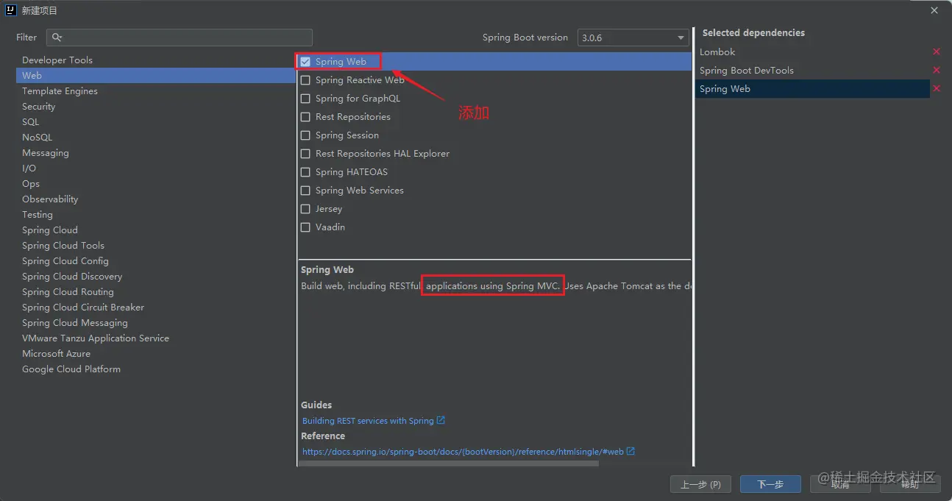The image size is (952, 501).
Task: Remove Lombok dependency with red X
Action: point(936,51)
